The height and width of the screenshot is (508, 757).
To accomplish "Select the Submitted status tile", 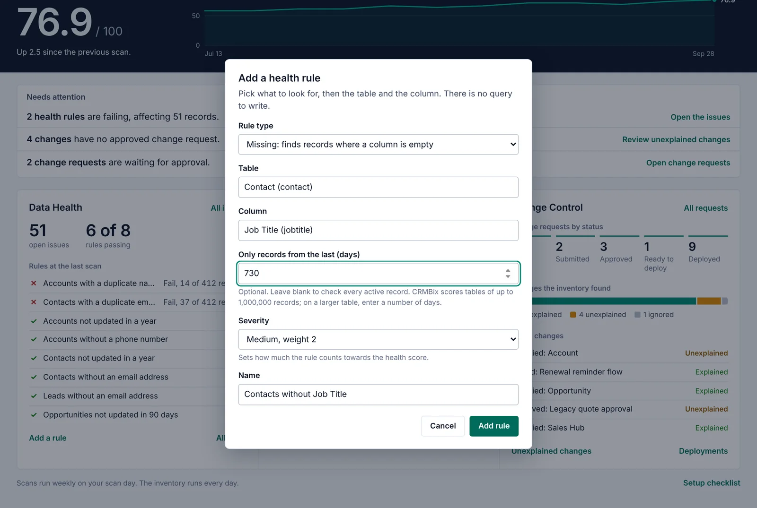I will coord(572,250).
